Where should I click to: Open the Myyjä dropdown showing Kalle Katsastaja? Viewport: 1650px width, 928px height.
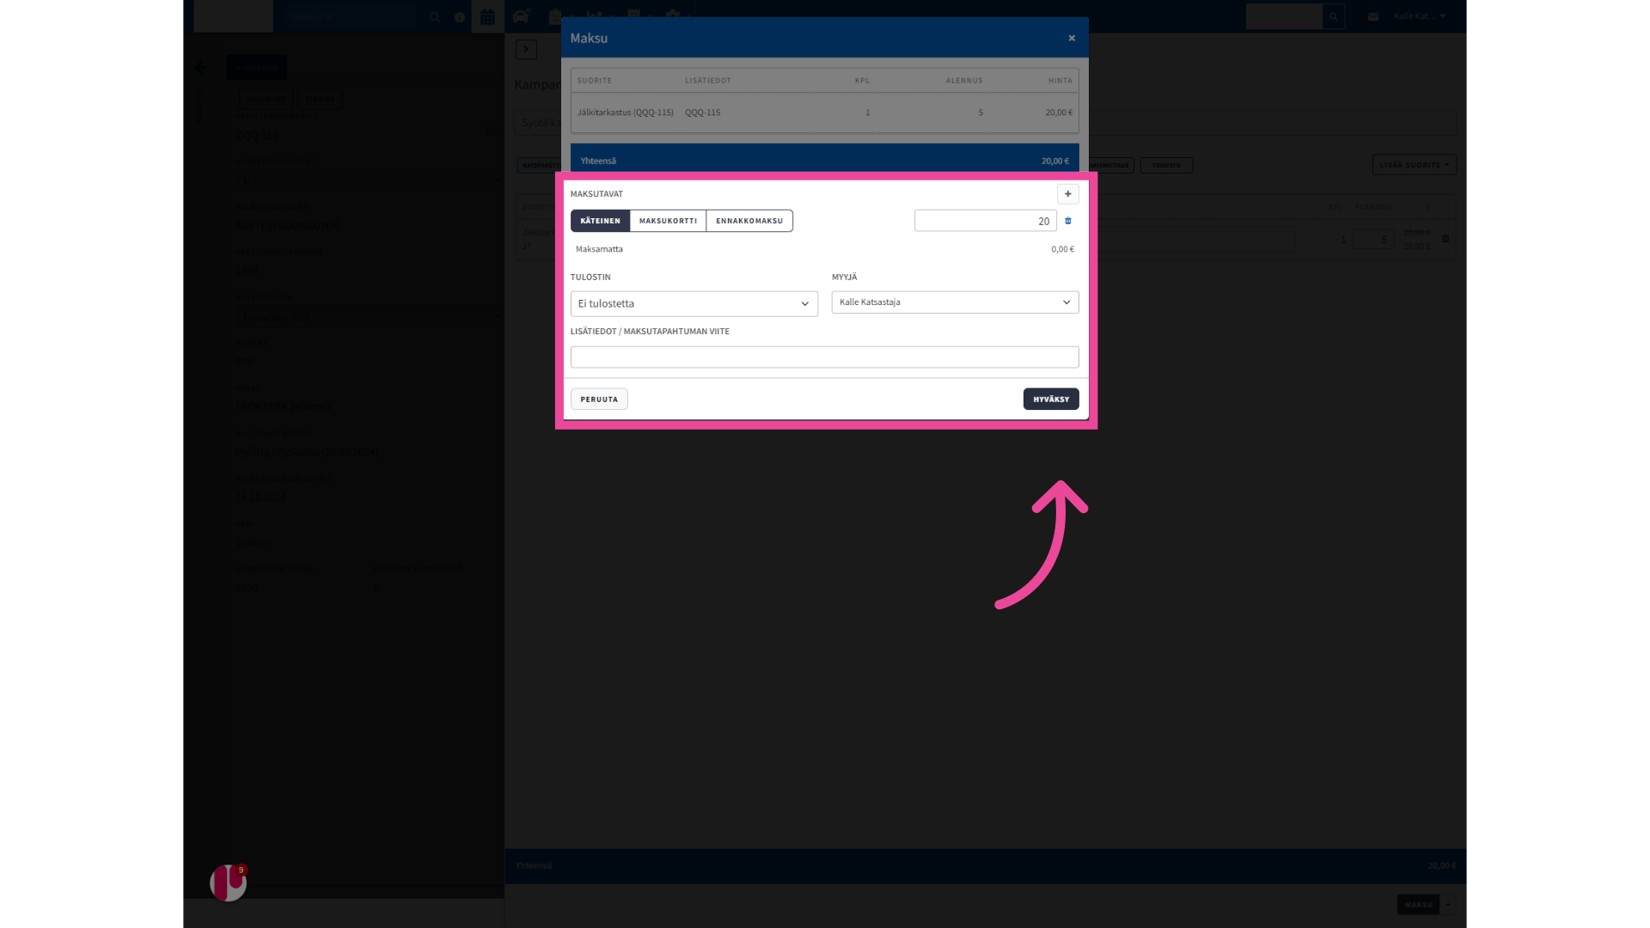pos(955,302)
